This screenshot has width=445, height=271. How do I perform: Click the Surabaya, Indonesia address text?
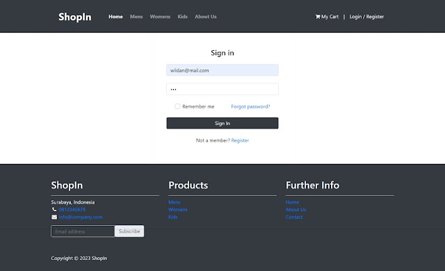(x=73, y=202)
